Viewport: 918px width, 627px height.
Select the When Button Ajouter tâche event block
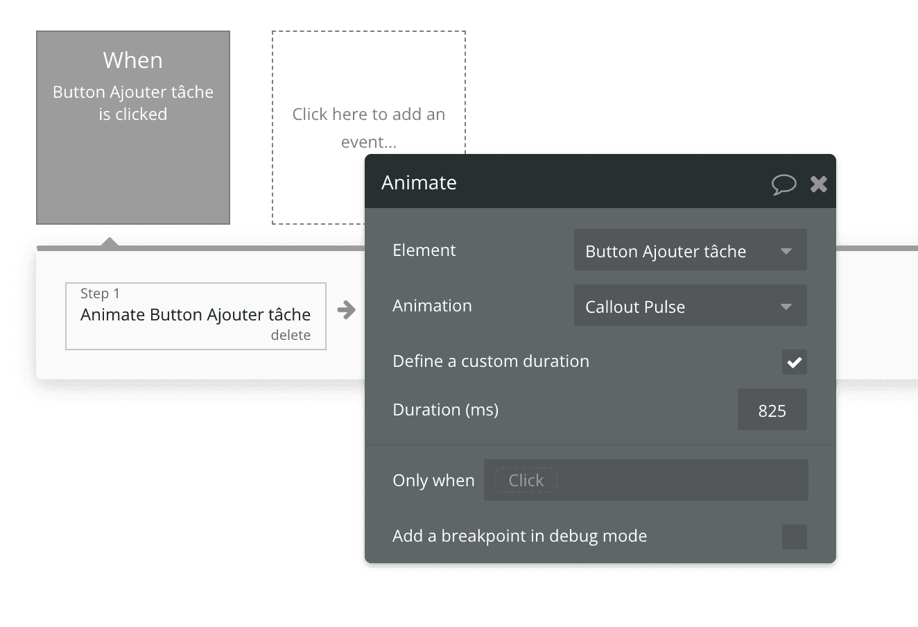(132, 127)
